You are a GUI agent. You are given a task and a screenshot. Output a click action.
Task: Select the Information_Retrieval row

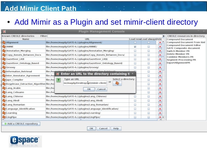(x=82, y=72)
